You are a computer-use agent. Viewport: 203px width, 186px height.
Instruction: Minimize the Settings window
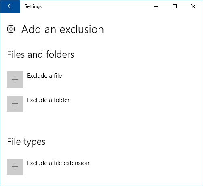pos(156,6)
